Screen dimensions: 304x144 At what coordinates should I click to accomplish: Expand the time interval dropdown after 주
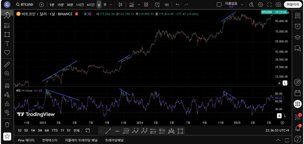(111, 5)
